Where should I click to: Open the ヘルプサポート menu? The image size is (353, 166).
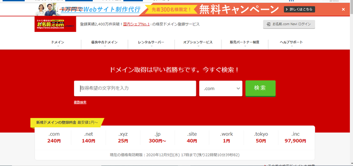click(x=291, y=42)
